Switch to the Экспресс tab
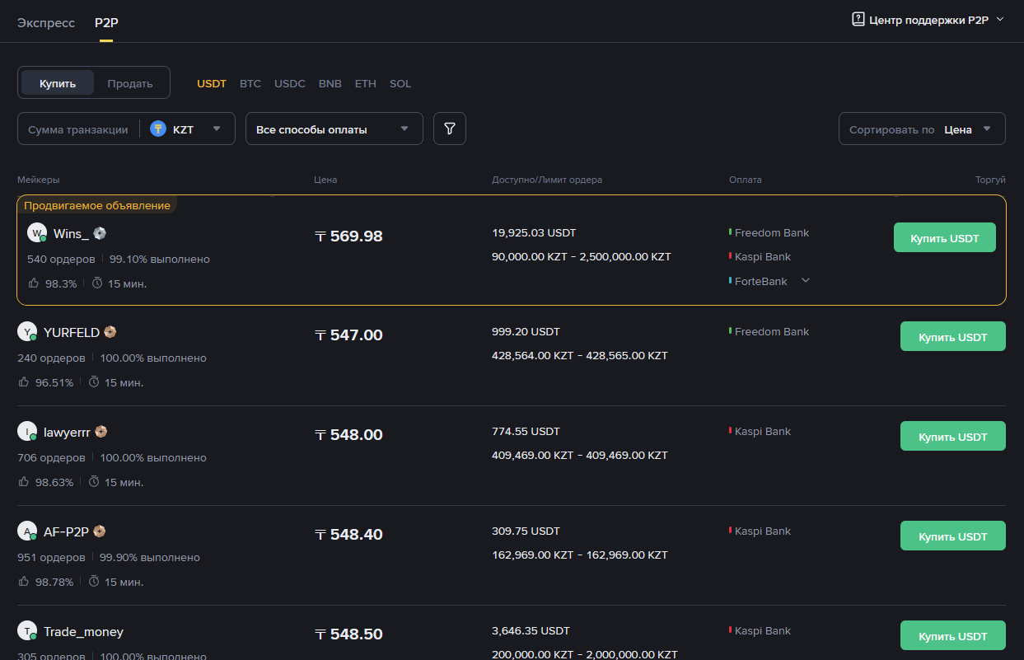 [46, 22]
